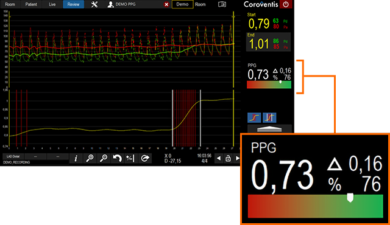Open the LAD Distal vessel selector
This screenshot has width=390, height=225.
[13, 156]
